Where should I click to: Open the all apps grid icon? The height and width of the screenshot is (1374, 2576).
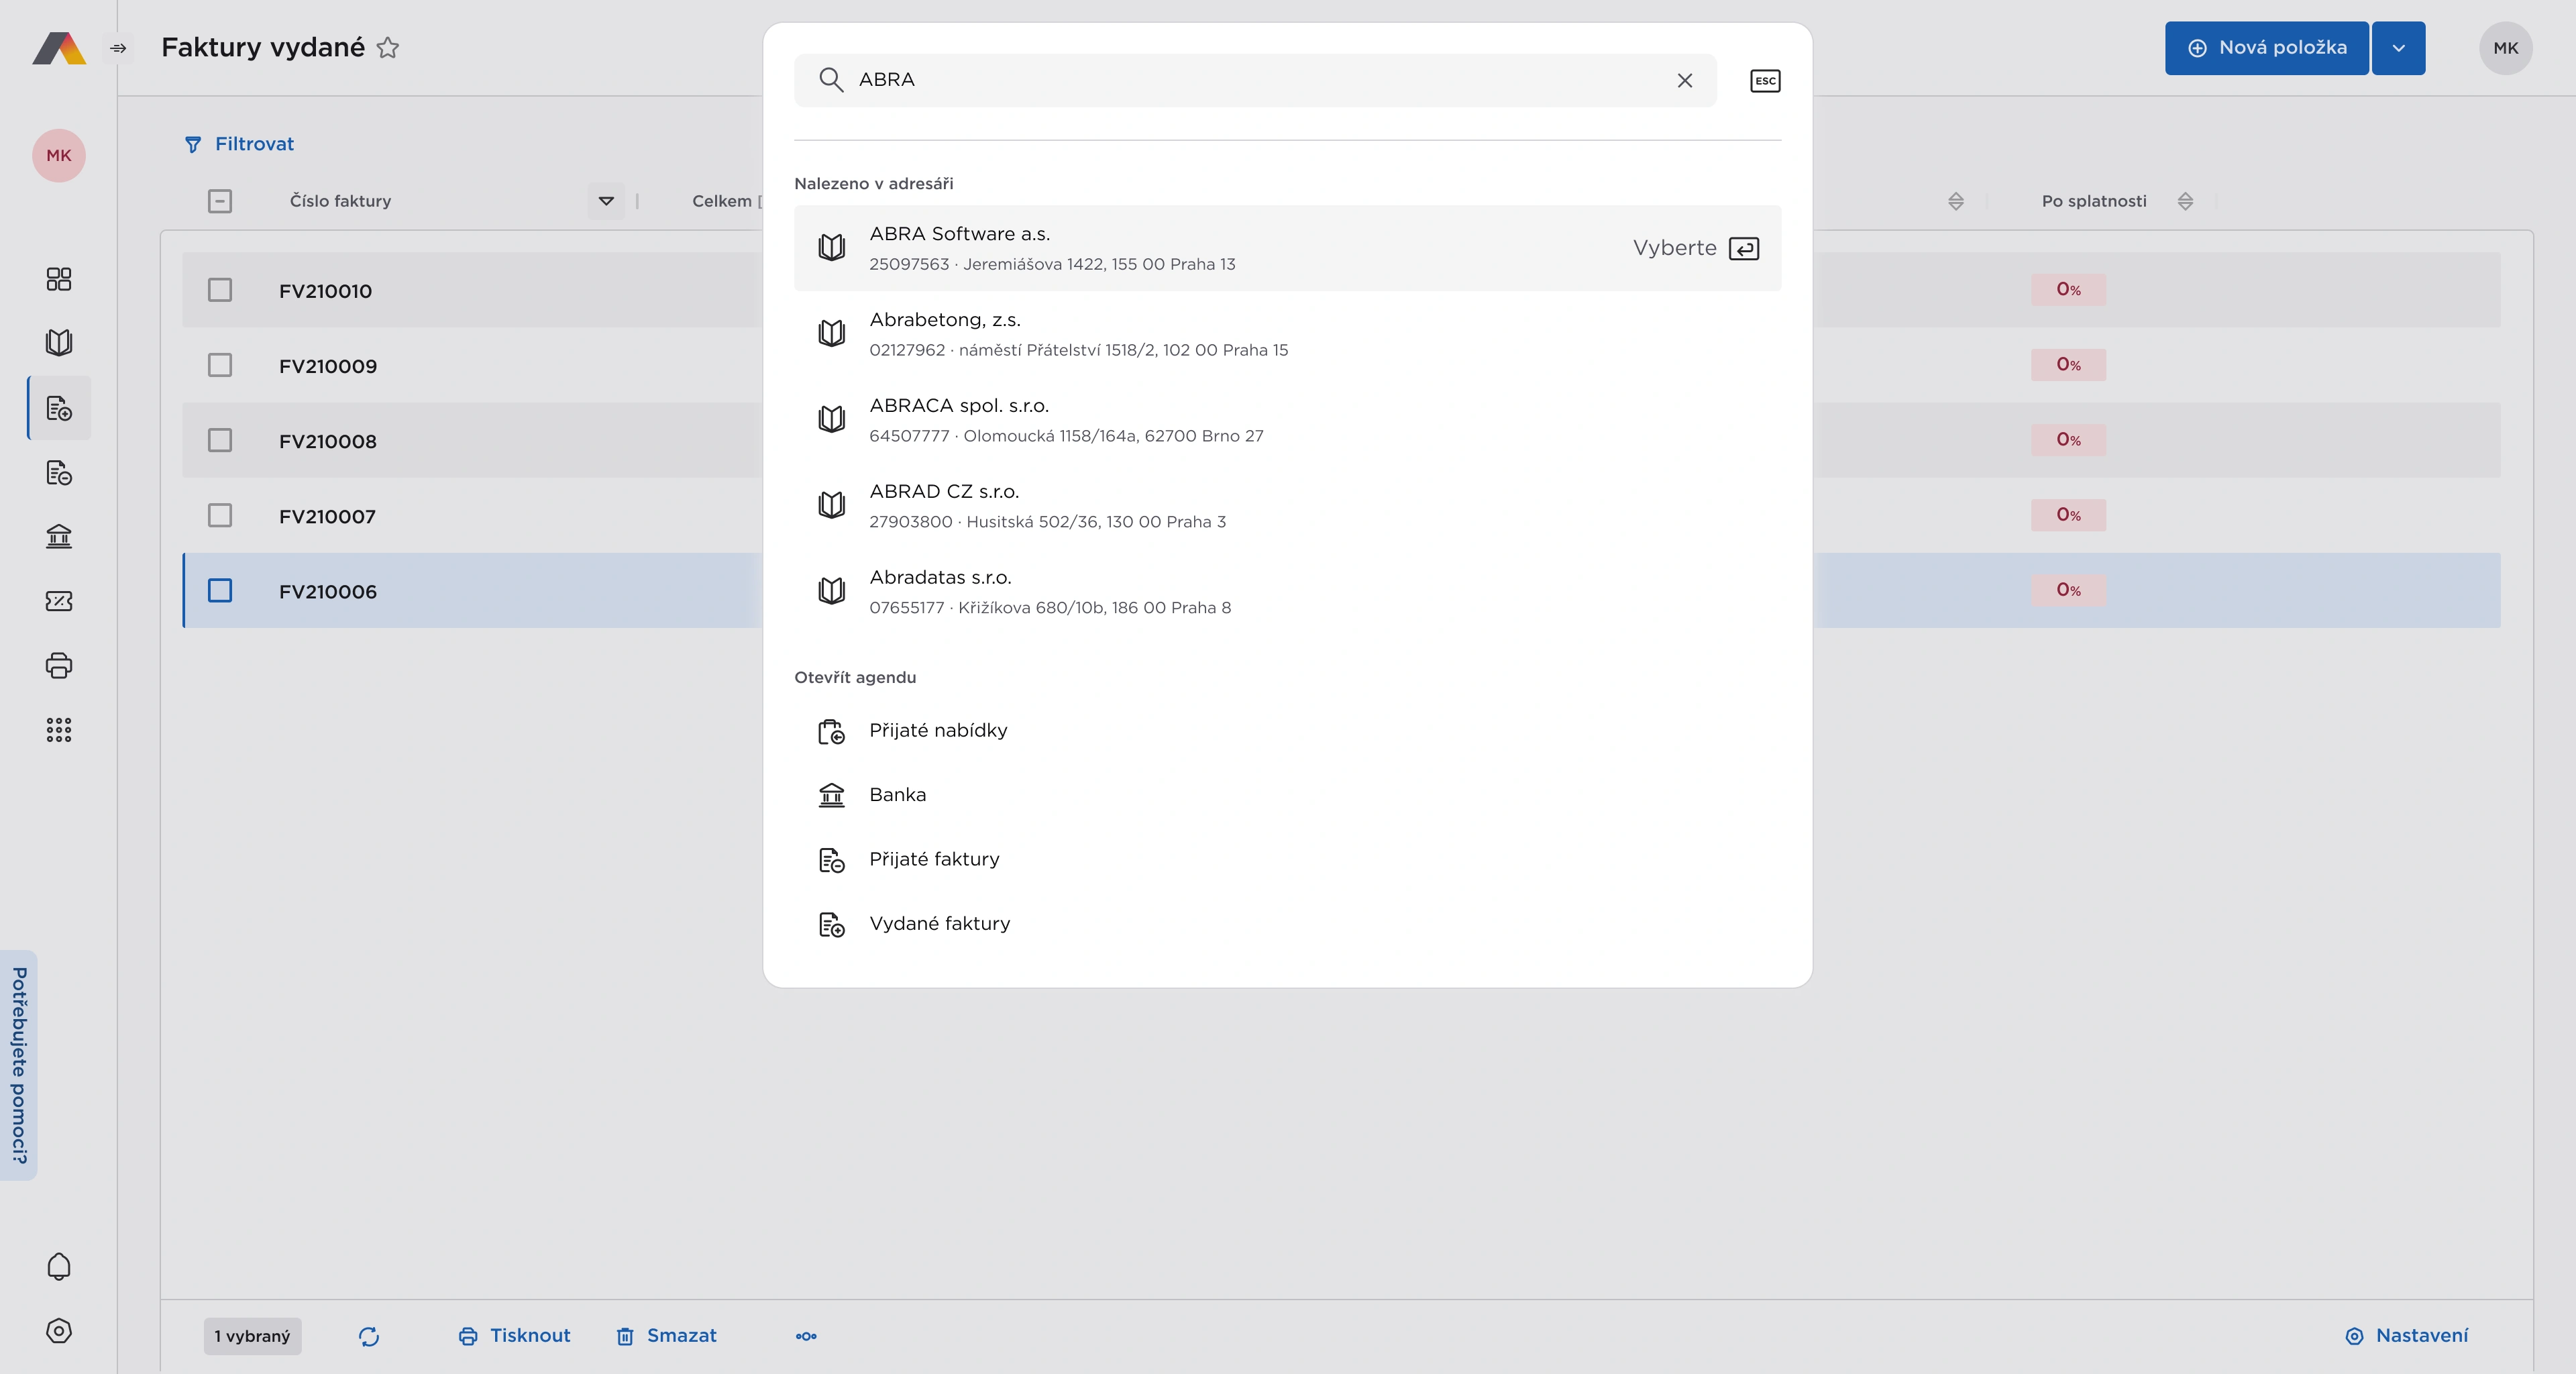click(x=59, y=730)
